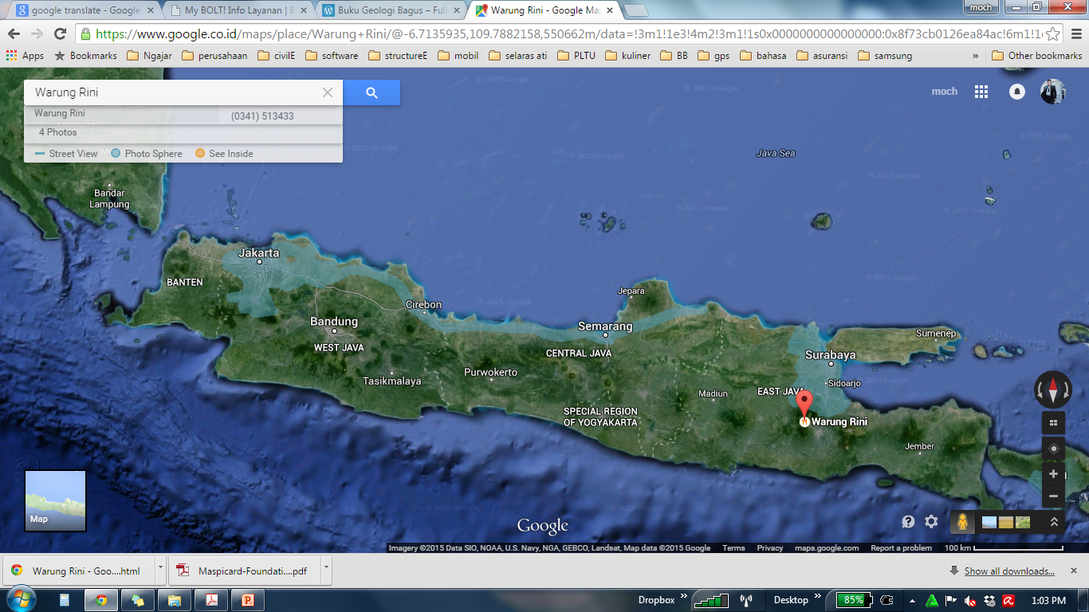1089x612 pixels.
Task: Switch to Map view thumbnail
Action: [x=55, y=500]
